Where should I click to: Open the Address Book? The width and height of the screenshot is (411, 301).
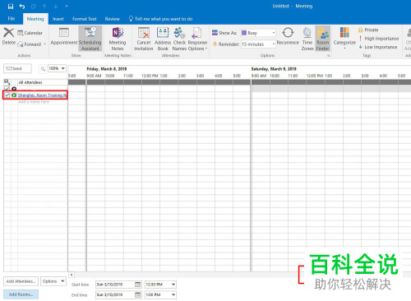click(163, 39)
